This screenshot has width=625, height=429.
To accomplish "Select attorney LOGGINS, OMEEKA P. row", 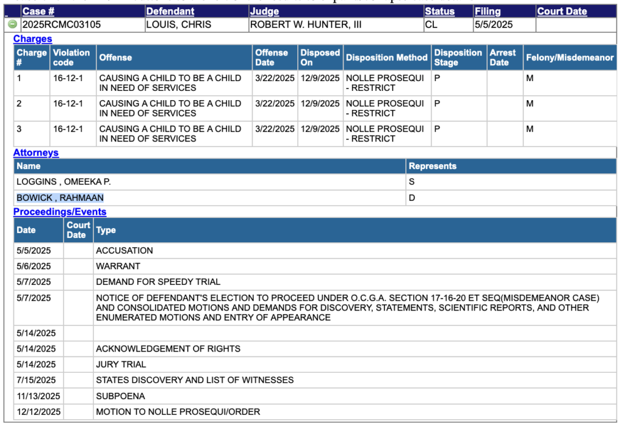I will click(x=63, y=182).
